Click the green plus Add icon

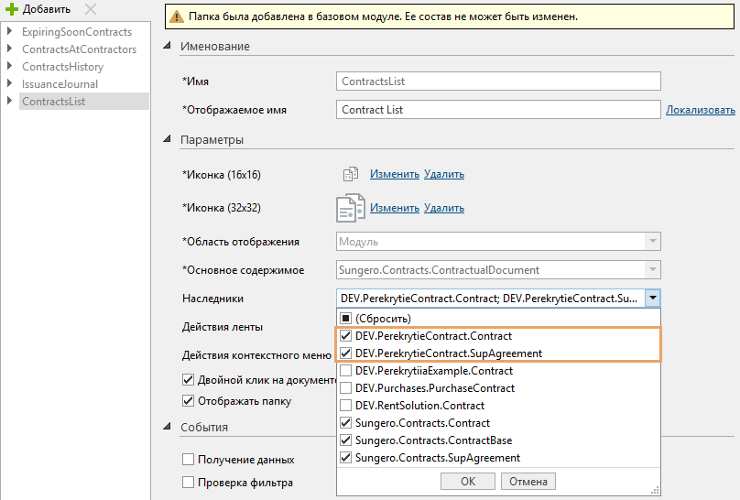[12, 9]
